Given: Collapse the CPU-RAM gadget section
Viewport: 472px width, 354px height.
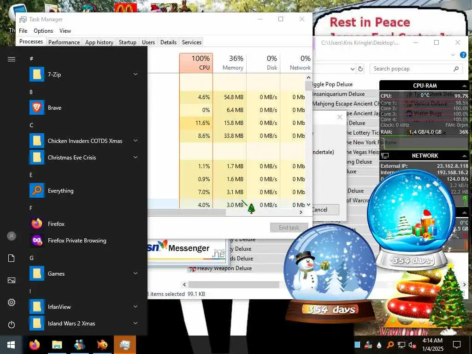Looking at the screenshot, I should click(465, 86).
